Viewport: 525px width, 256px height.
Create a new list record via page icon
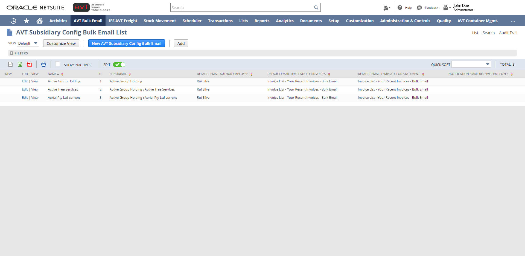[10, 64]
